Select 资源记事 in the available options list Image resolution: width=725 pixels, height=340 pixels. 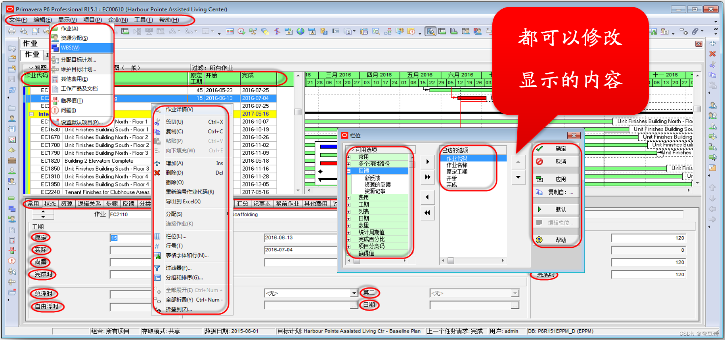click(375, 191)
